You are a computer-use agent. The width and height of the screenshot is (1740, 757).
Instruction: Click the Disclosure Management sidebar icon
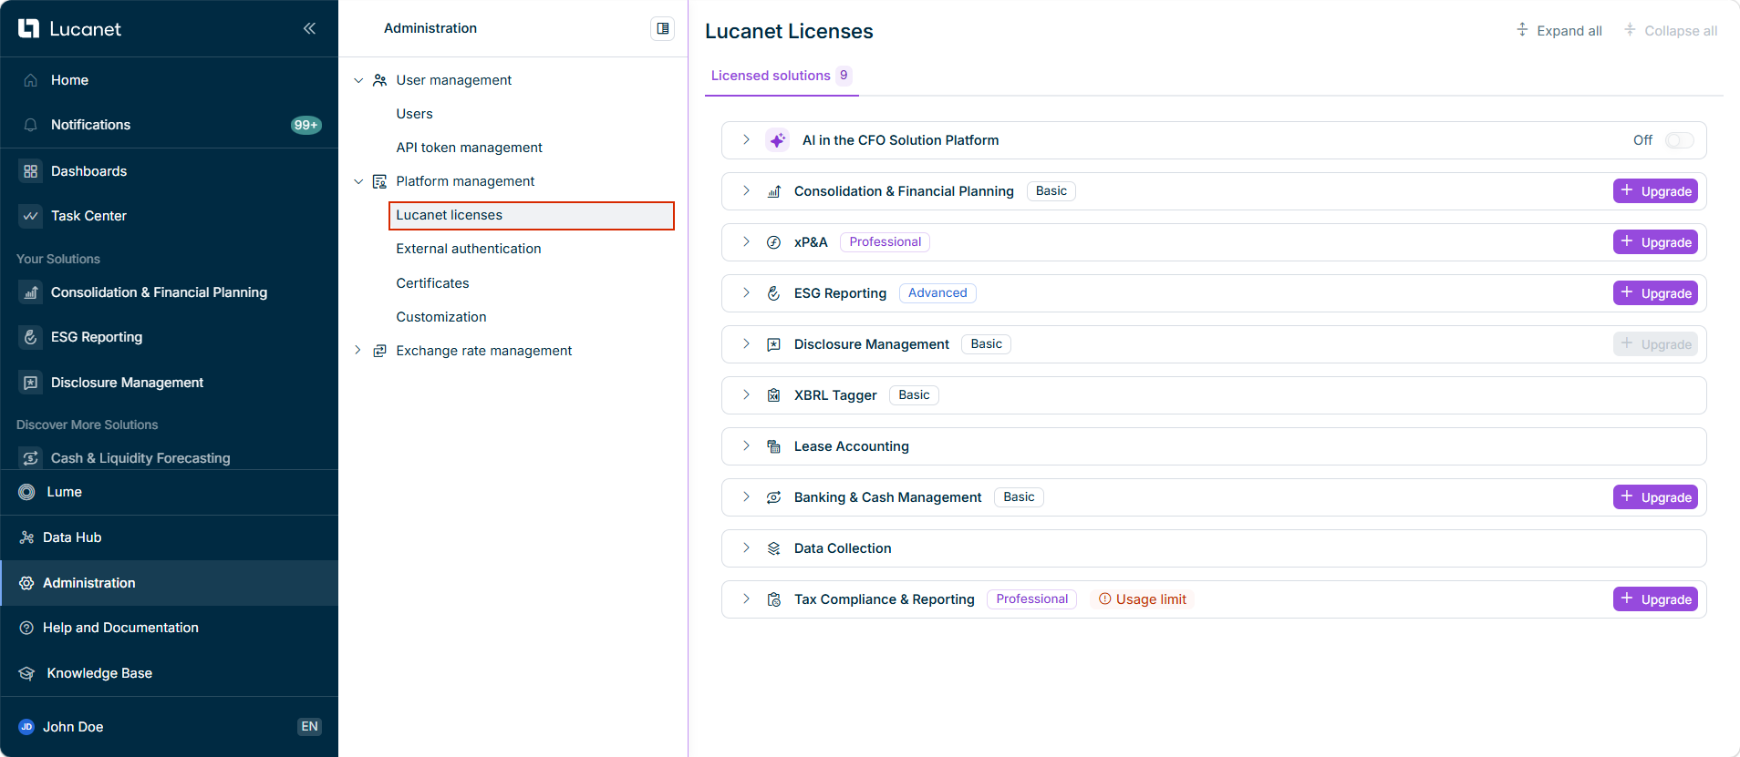point(31,383)
